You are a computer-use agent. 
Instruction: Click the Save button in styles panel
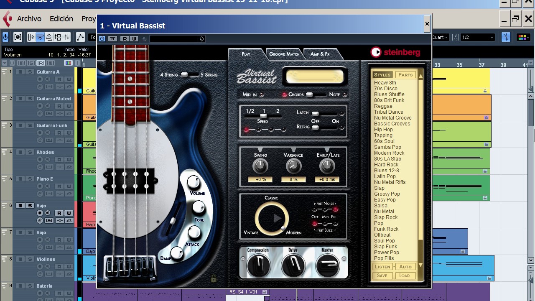pos(382,275)
